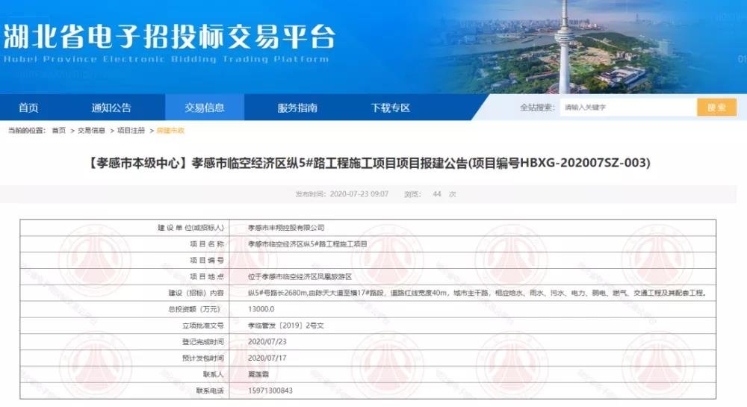The width and height of the screenshot is (747, 407).
Task: Go to 首页 in the breadcrumb
Action: pos(58,131)
